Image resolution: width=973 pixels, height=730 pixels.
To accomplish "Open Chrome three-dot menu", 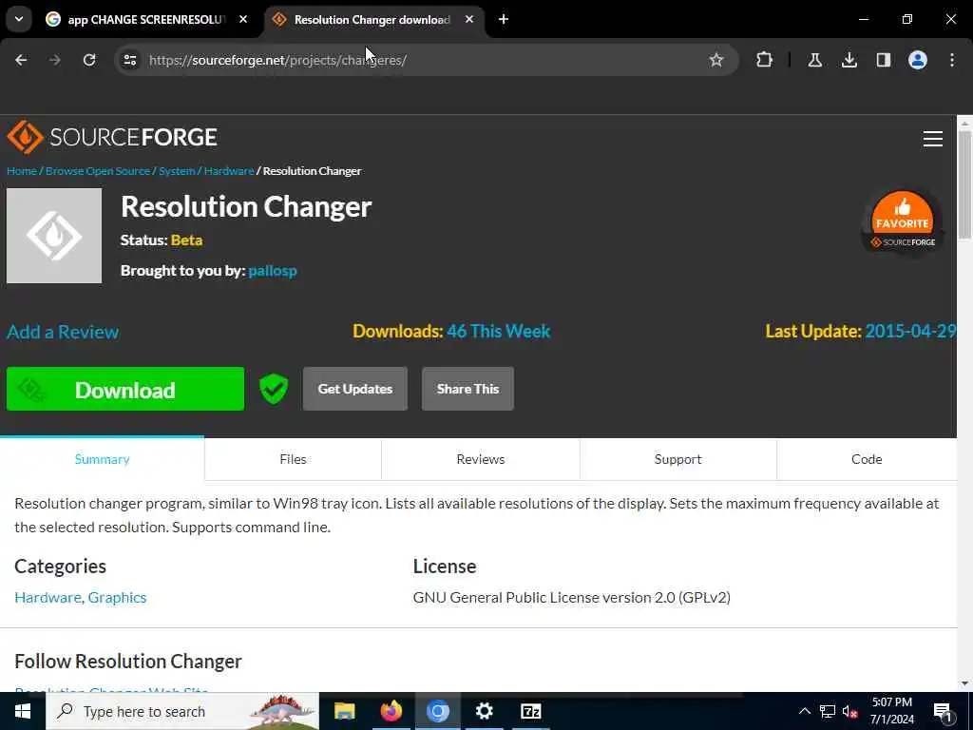I will [952, 60].
